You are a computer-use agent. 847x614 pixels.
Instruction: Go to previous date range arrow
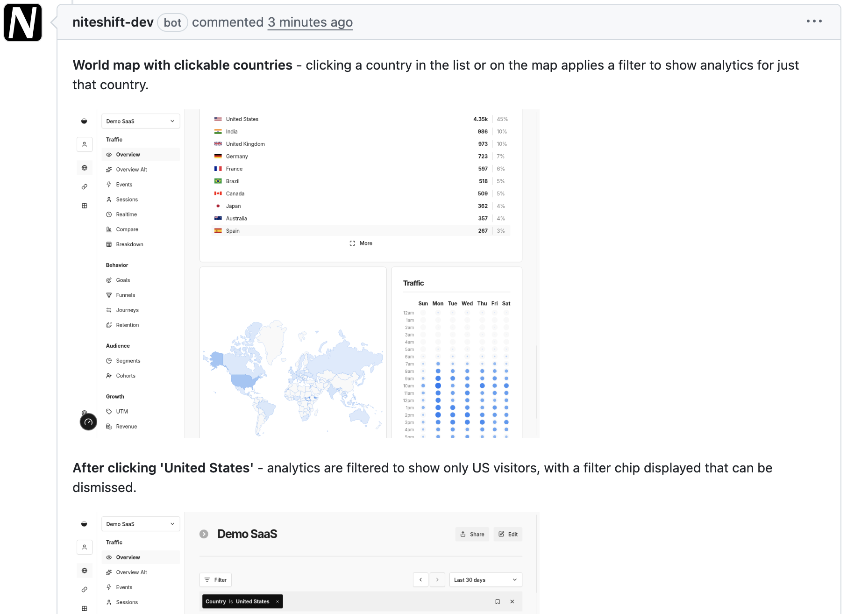click(420, 580)
